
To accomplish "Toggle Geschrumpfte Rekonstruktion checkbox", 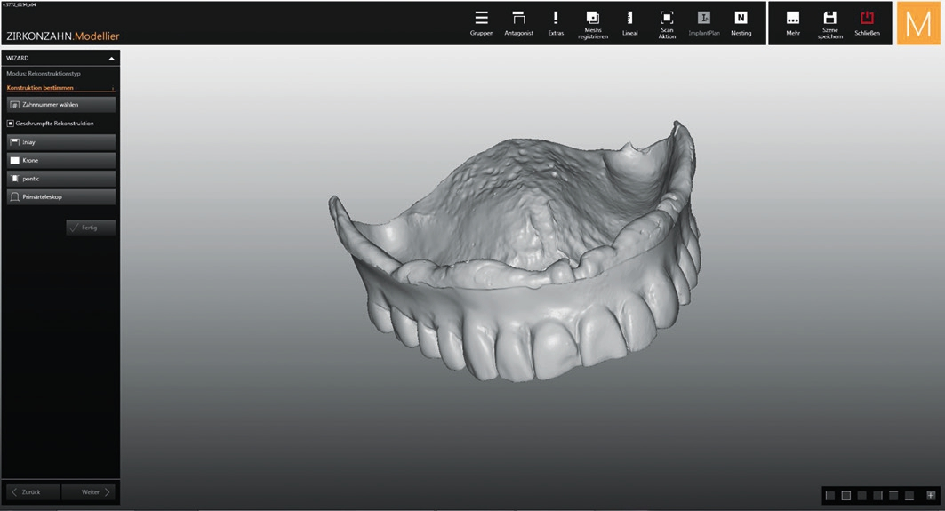I will [11, 124].
